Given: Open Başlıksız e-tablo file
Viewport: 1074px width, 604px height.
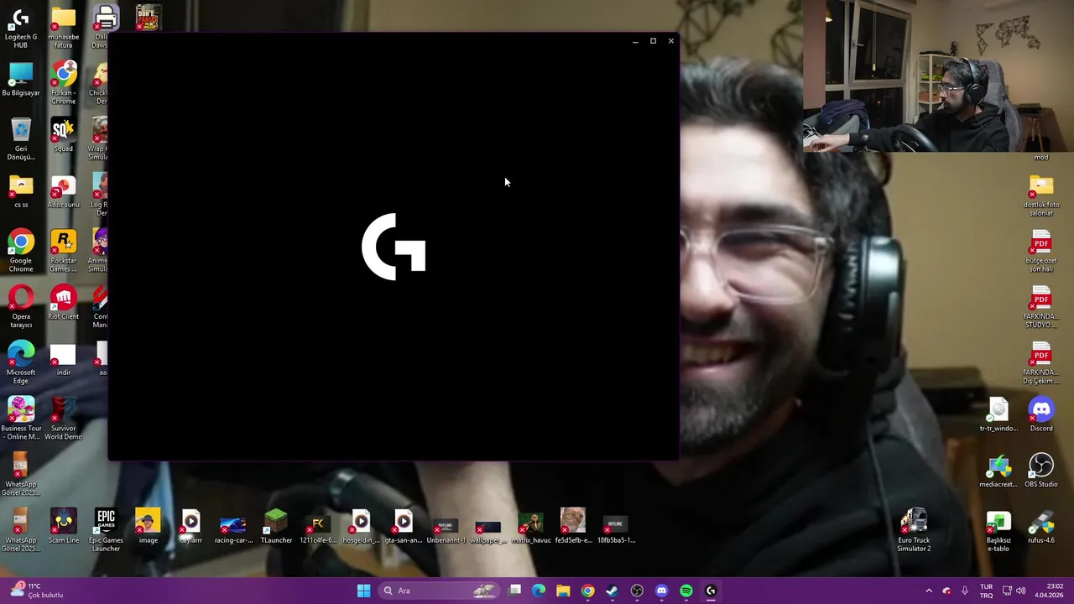Looking at the screenshot, I should (x=998, y=529).
